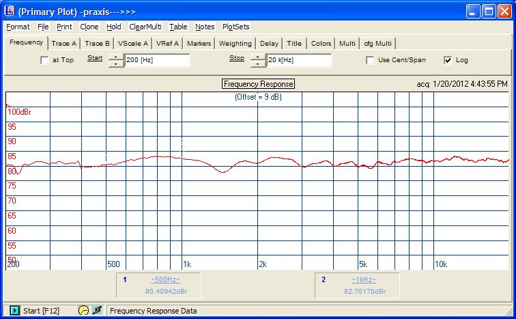Click the Start [F12] button label
Image resolution: width=516 pixels, height=319 pixels.
(41, 311)
